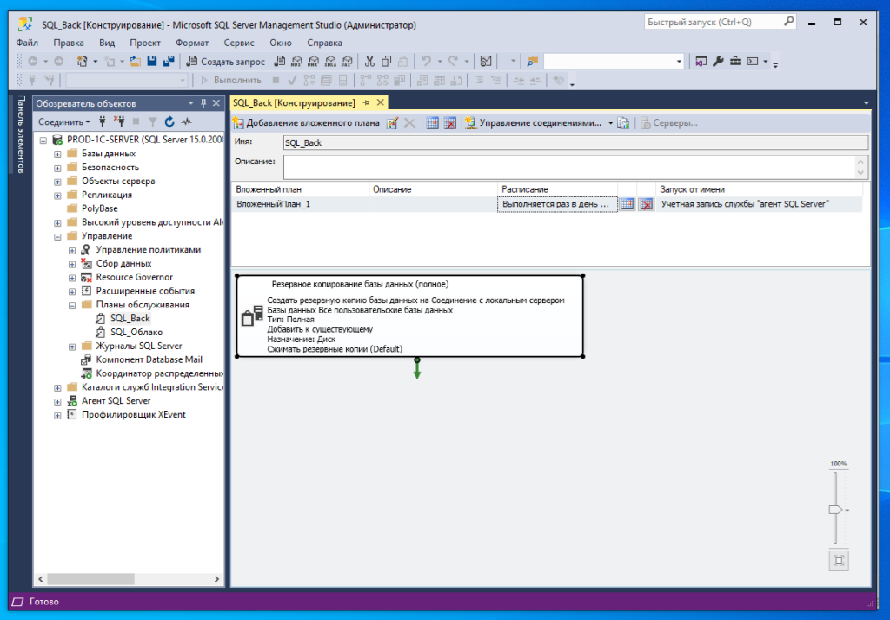This screenshot has height=620, width=890.
Task: Click the wrench properties icon in toolbar
Action: (x=718, y=62)
